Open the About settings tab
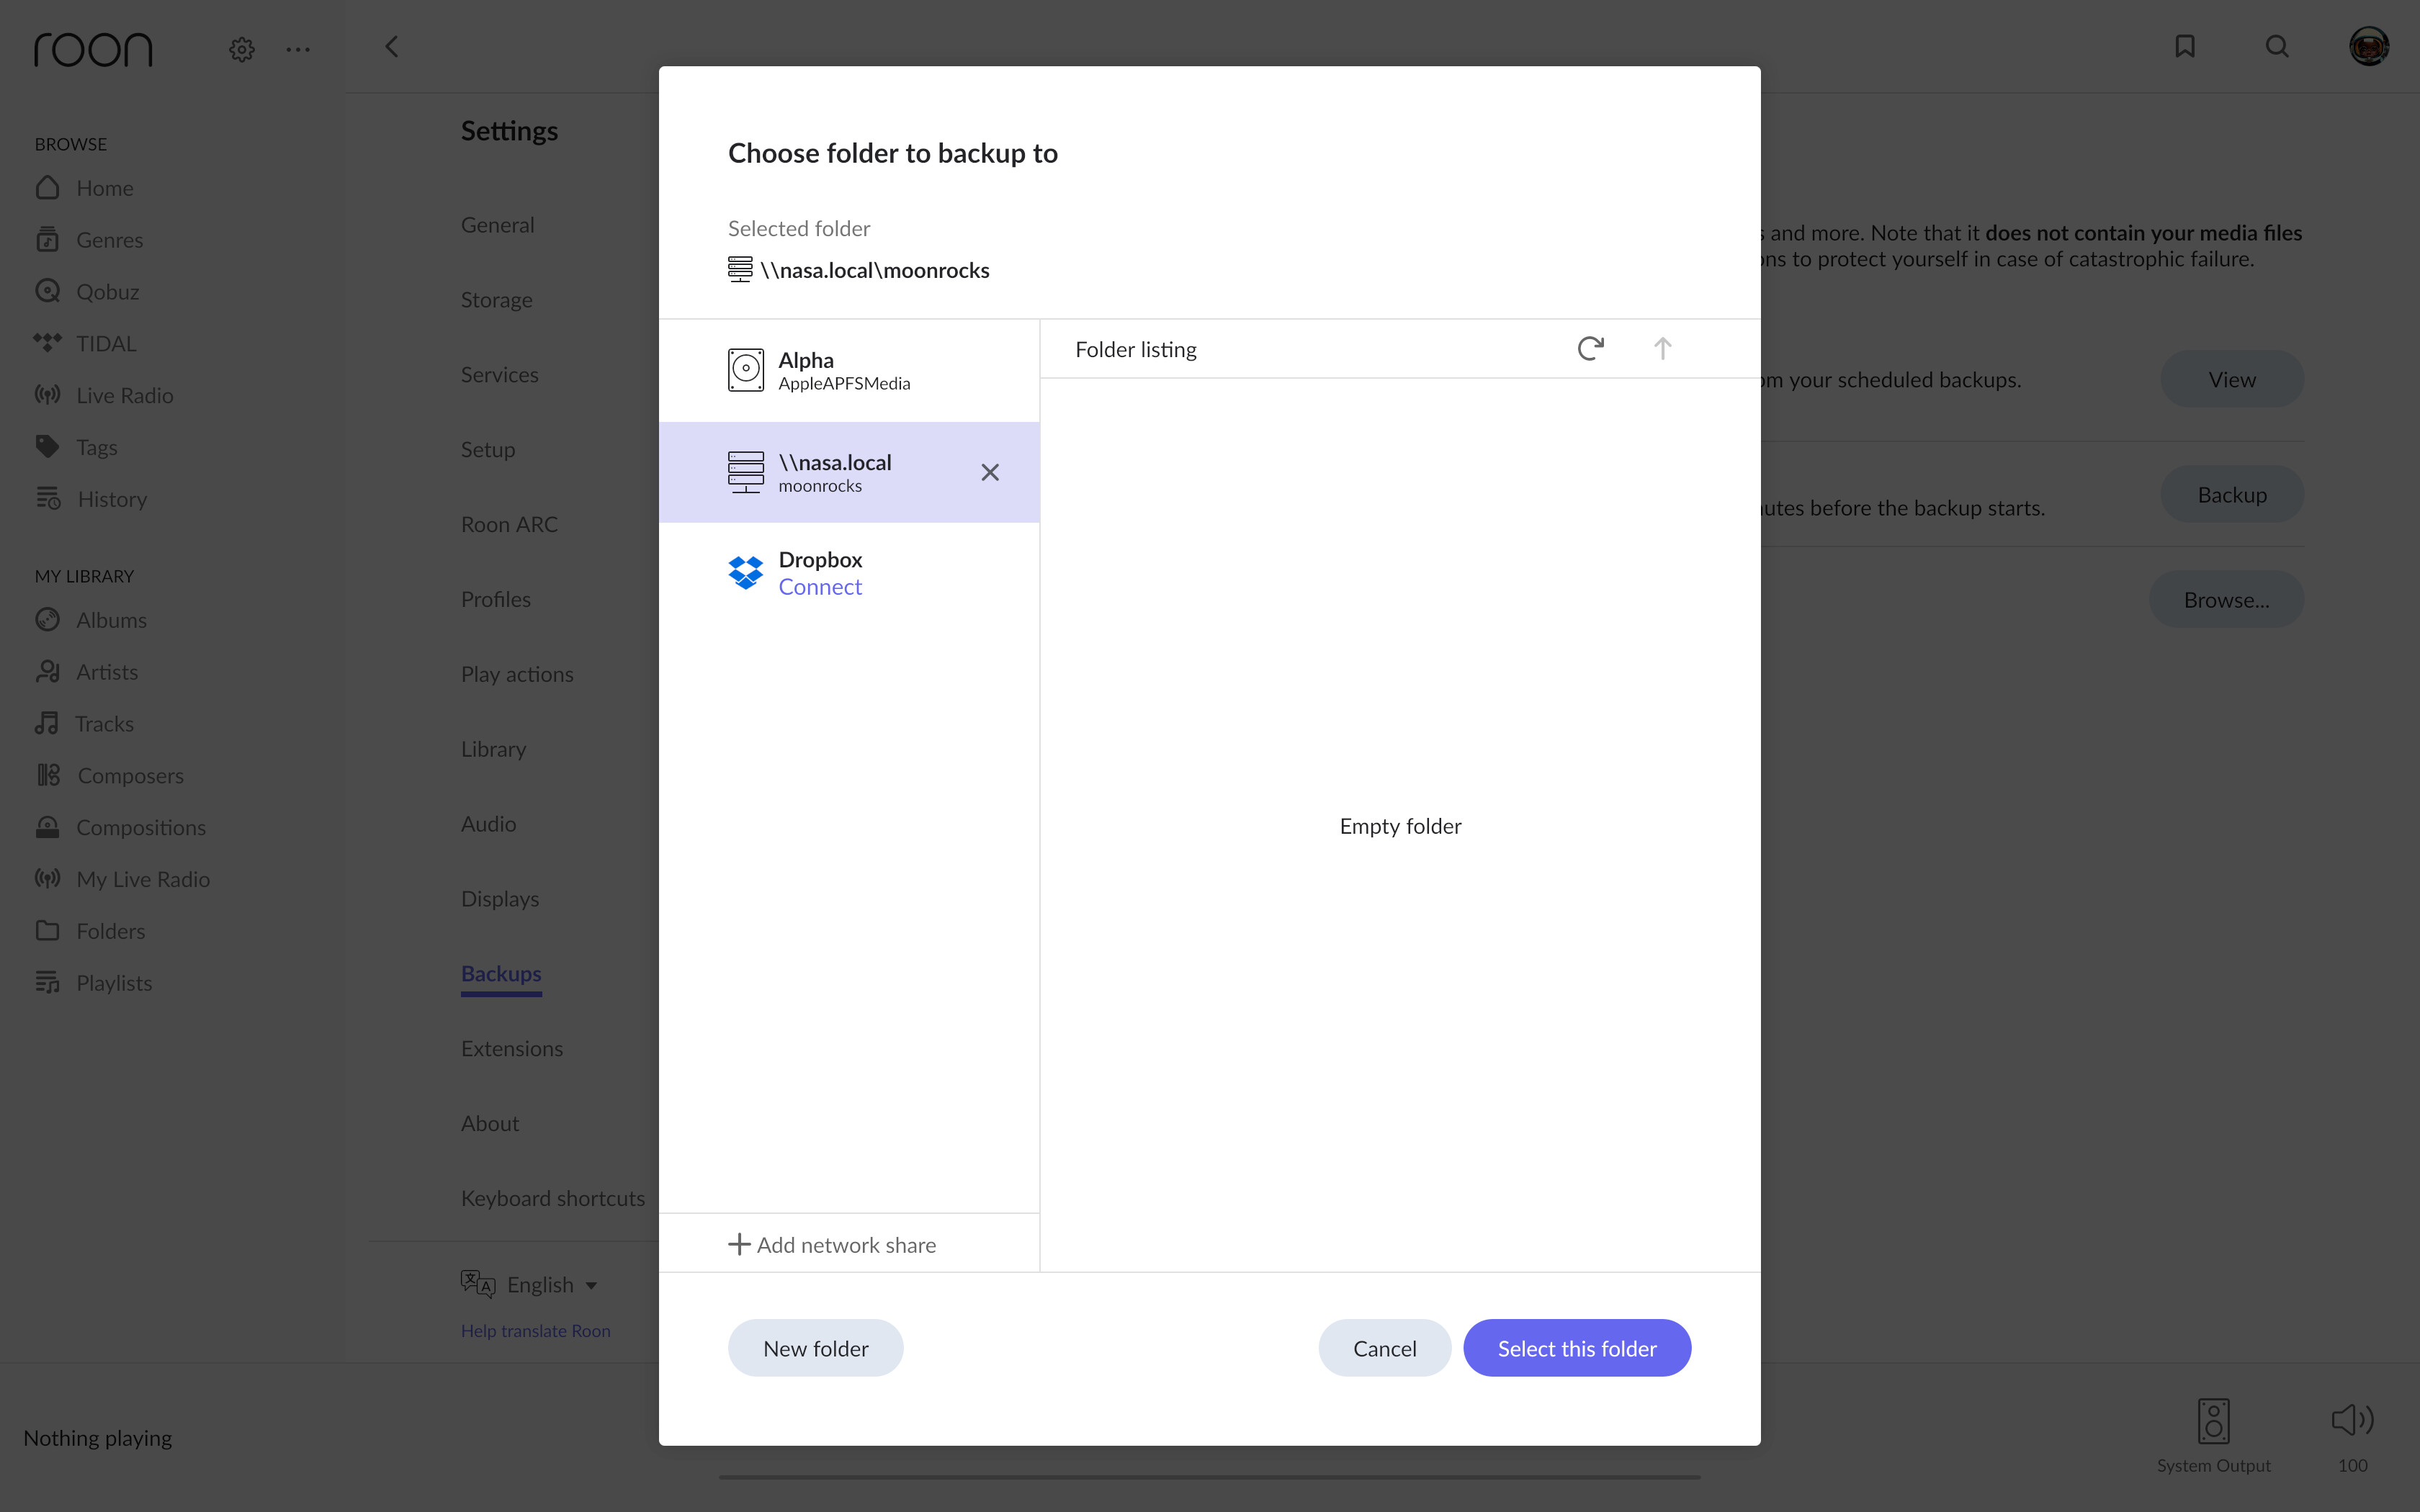Viewport: 2420px width, 1512px height. click(x=489, y=1124)
